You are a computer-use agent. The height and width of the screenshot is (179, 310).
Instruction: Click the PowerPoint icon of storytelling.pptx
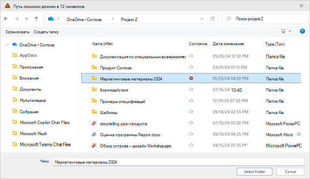94,123
